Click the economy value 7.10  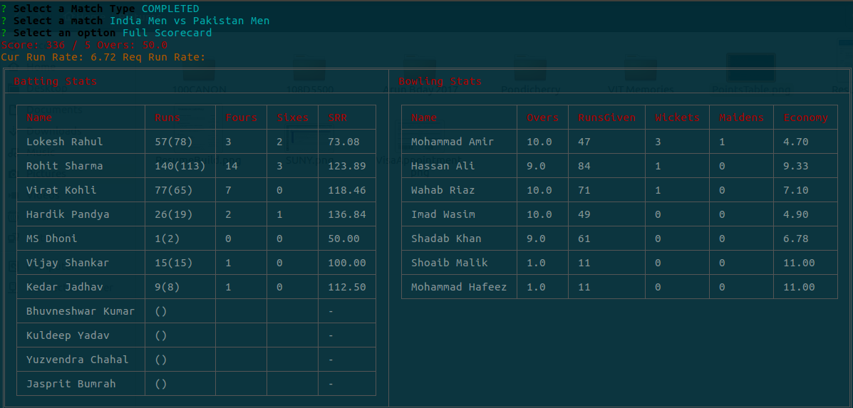(796, 190)
